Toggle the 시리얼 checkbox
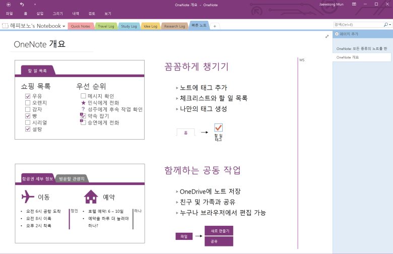Viewport: 393px width, 254px height. 28,122
